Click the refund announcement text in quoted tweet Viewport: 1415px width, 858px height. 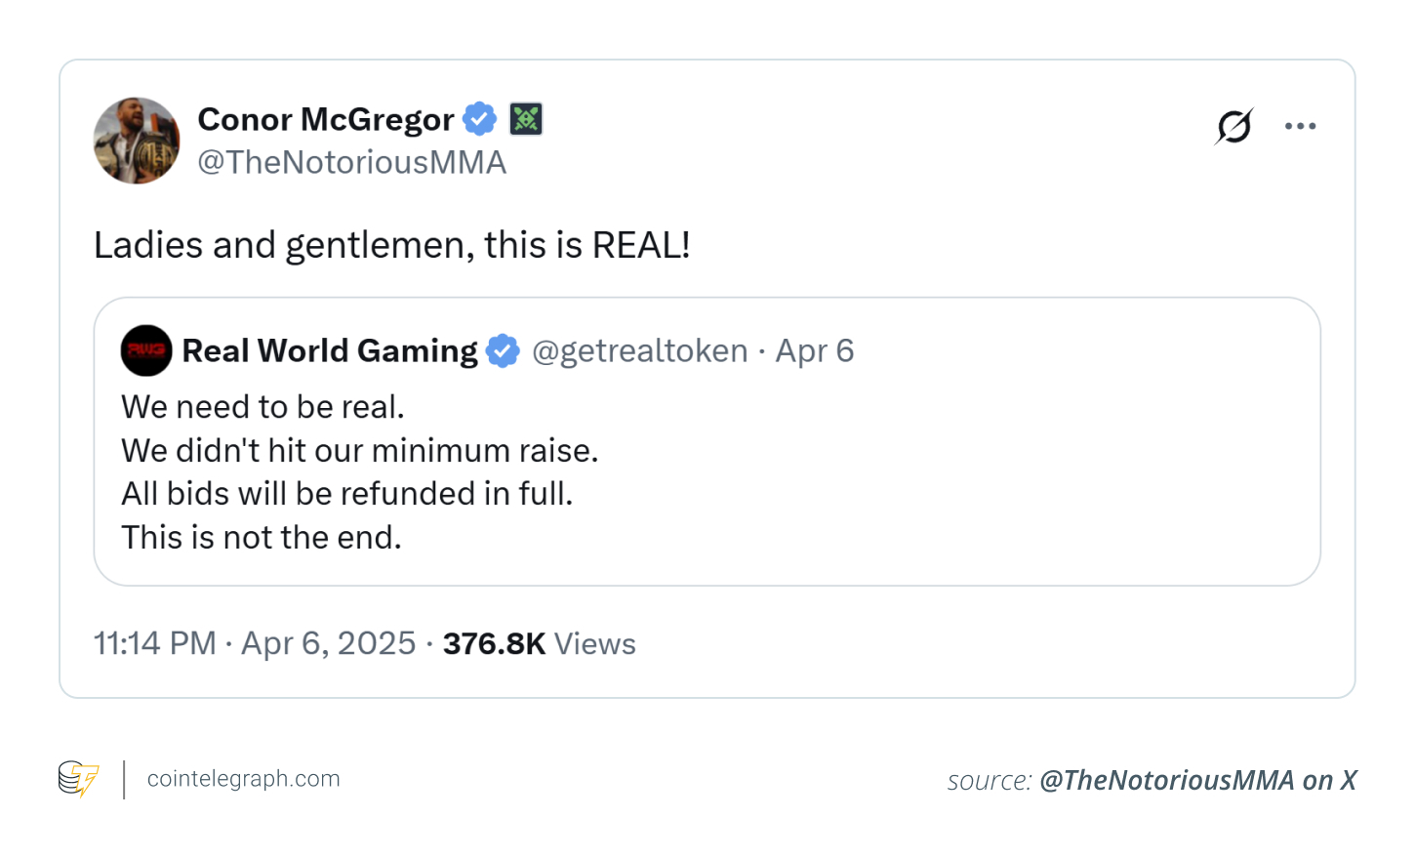(x=347, y=493)
